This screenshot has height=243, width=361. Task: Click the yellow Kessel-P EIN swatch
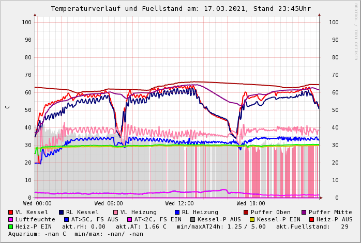coord(252,220)
